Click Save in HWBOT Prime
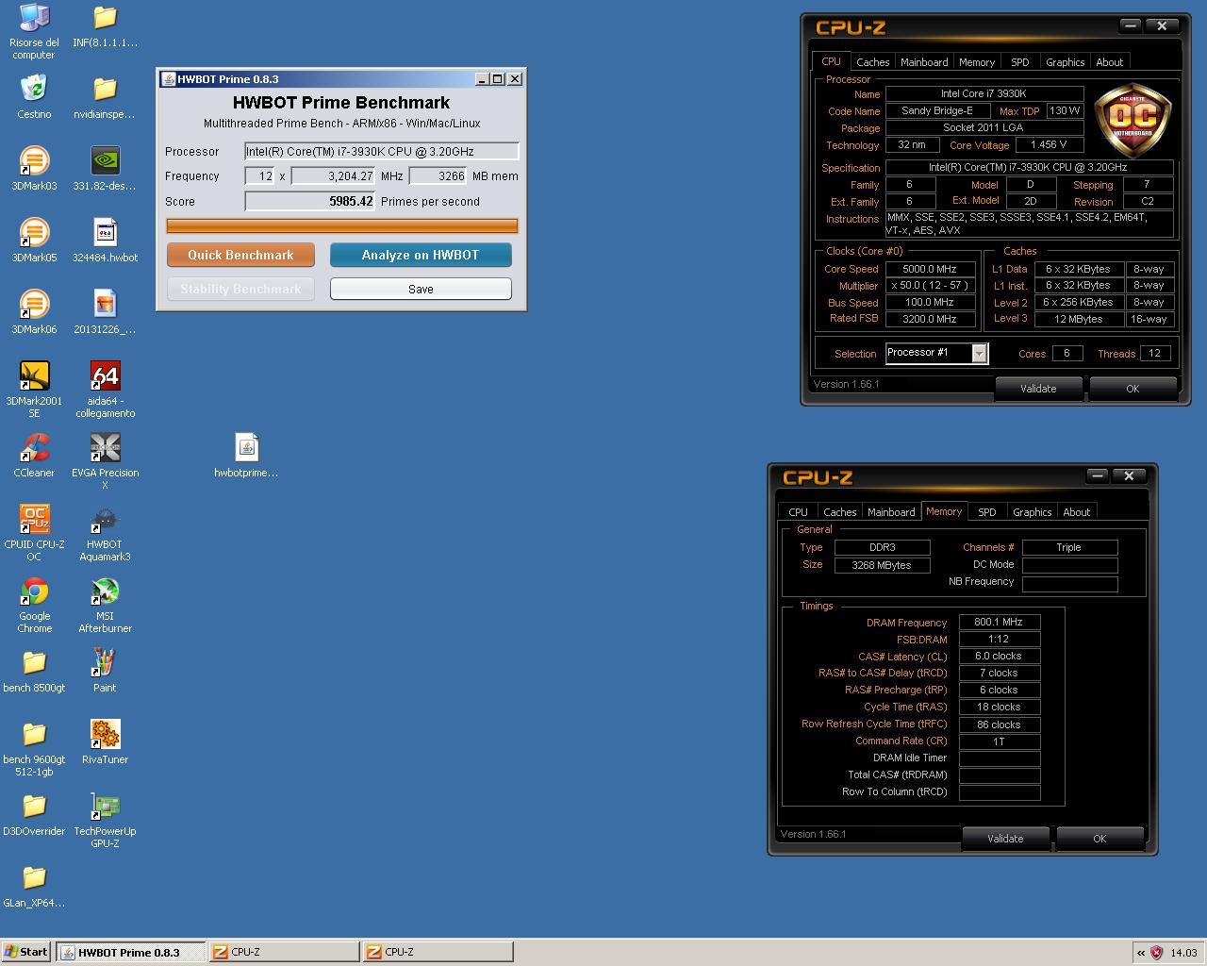The image size is (1207, 966). tap(421, 289)
